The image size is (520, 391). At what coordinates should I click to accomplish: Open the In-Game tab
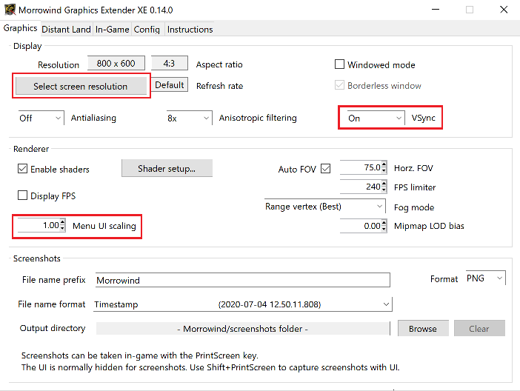tap(113, 30)
